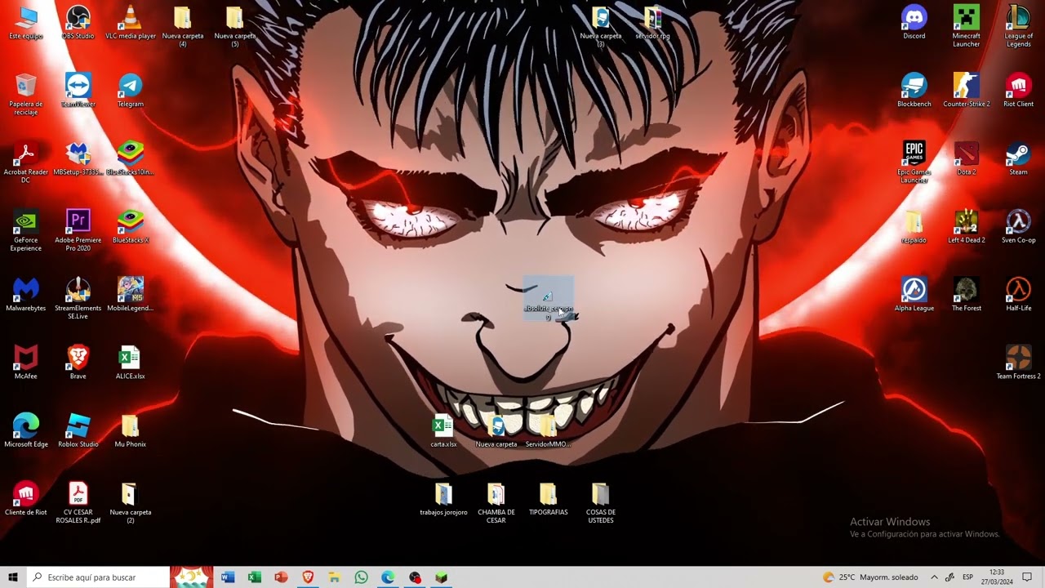Select the OBS Studio shortcut
Image resolution: width=1045 pixels, height=588 pixels.
[78, 23]
